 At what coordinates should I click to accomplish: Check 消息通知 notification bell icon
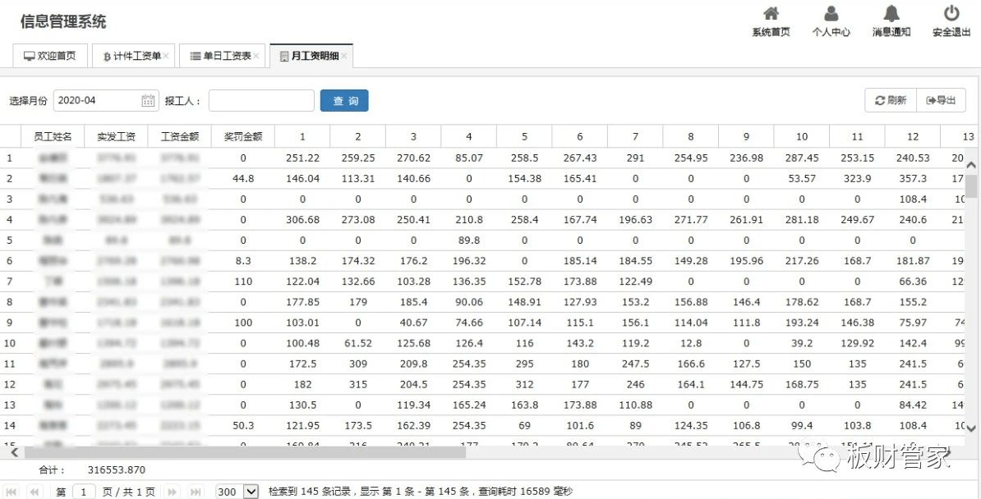(x=891, y=14)
